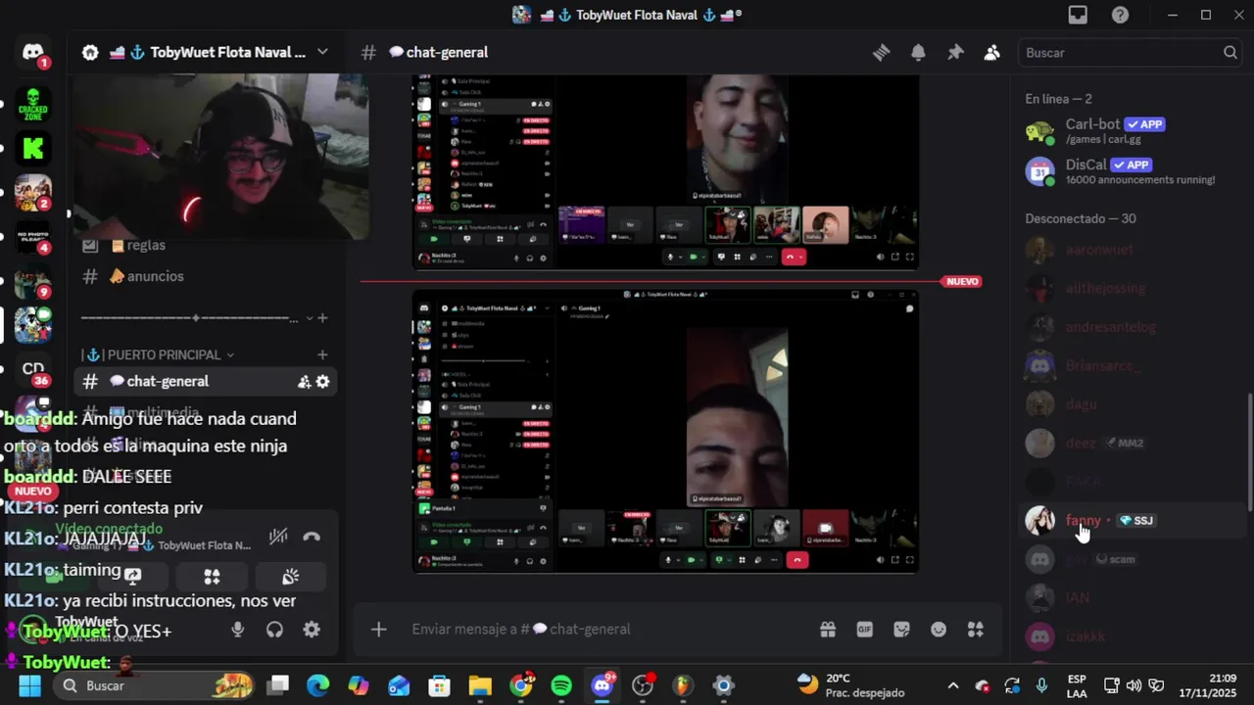Show pinned messages pin icon
1254x705 pixels.
(955, 53)
